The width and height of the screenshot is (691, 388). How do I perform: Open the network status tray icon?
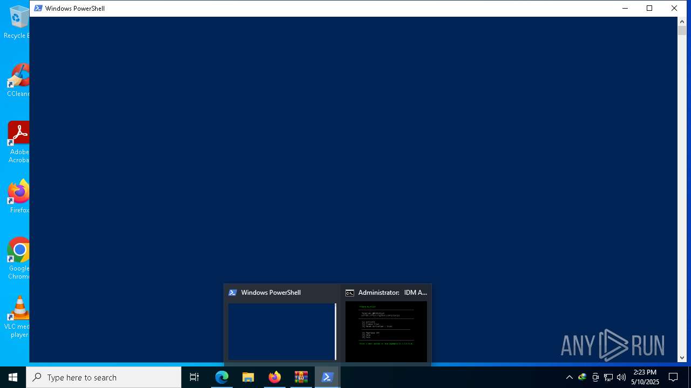point(608,377)
